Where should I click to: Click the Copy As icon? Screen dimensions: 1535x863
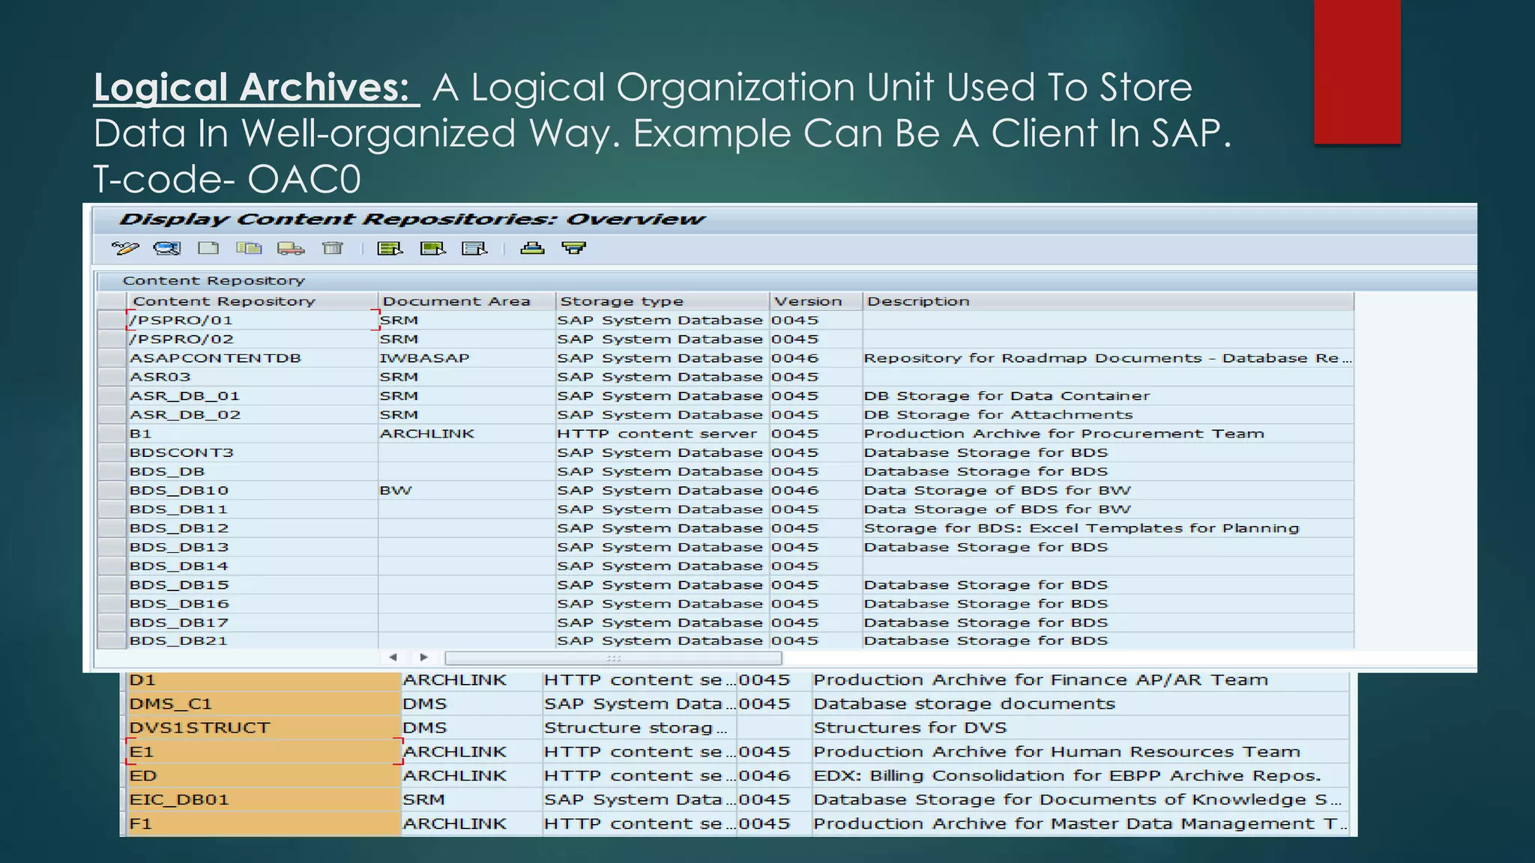(x=249, y=248)
